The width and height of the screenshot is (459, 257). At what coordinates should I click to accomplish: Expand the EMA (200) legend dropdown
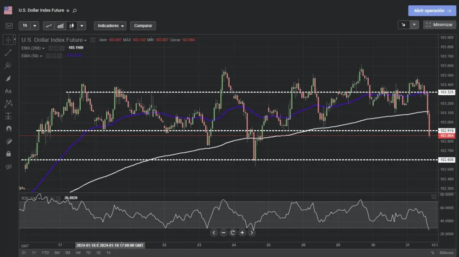tap(43, 48)
